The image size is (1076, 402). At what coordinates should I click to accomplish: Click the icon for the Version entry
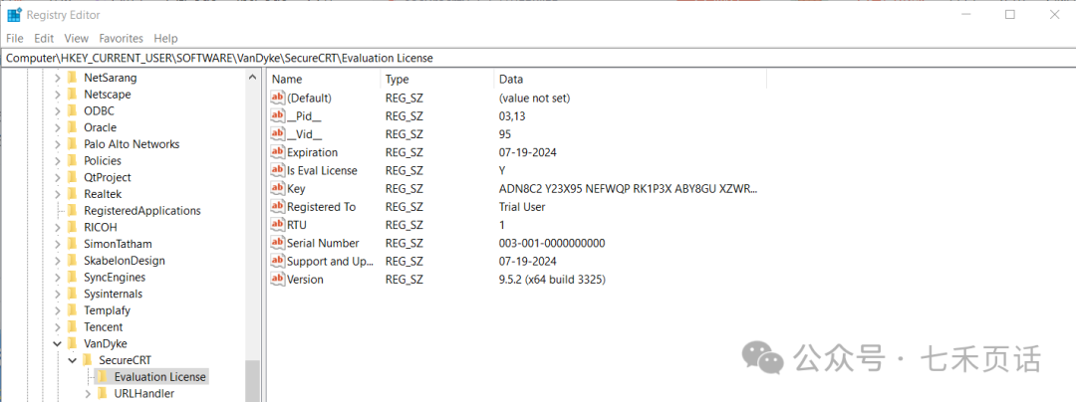pyautogui.click(x=278, y=280)
